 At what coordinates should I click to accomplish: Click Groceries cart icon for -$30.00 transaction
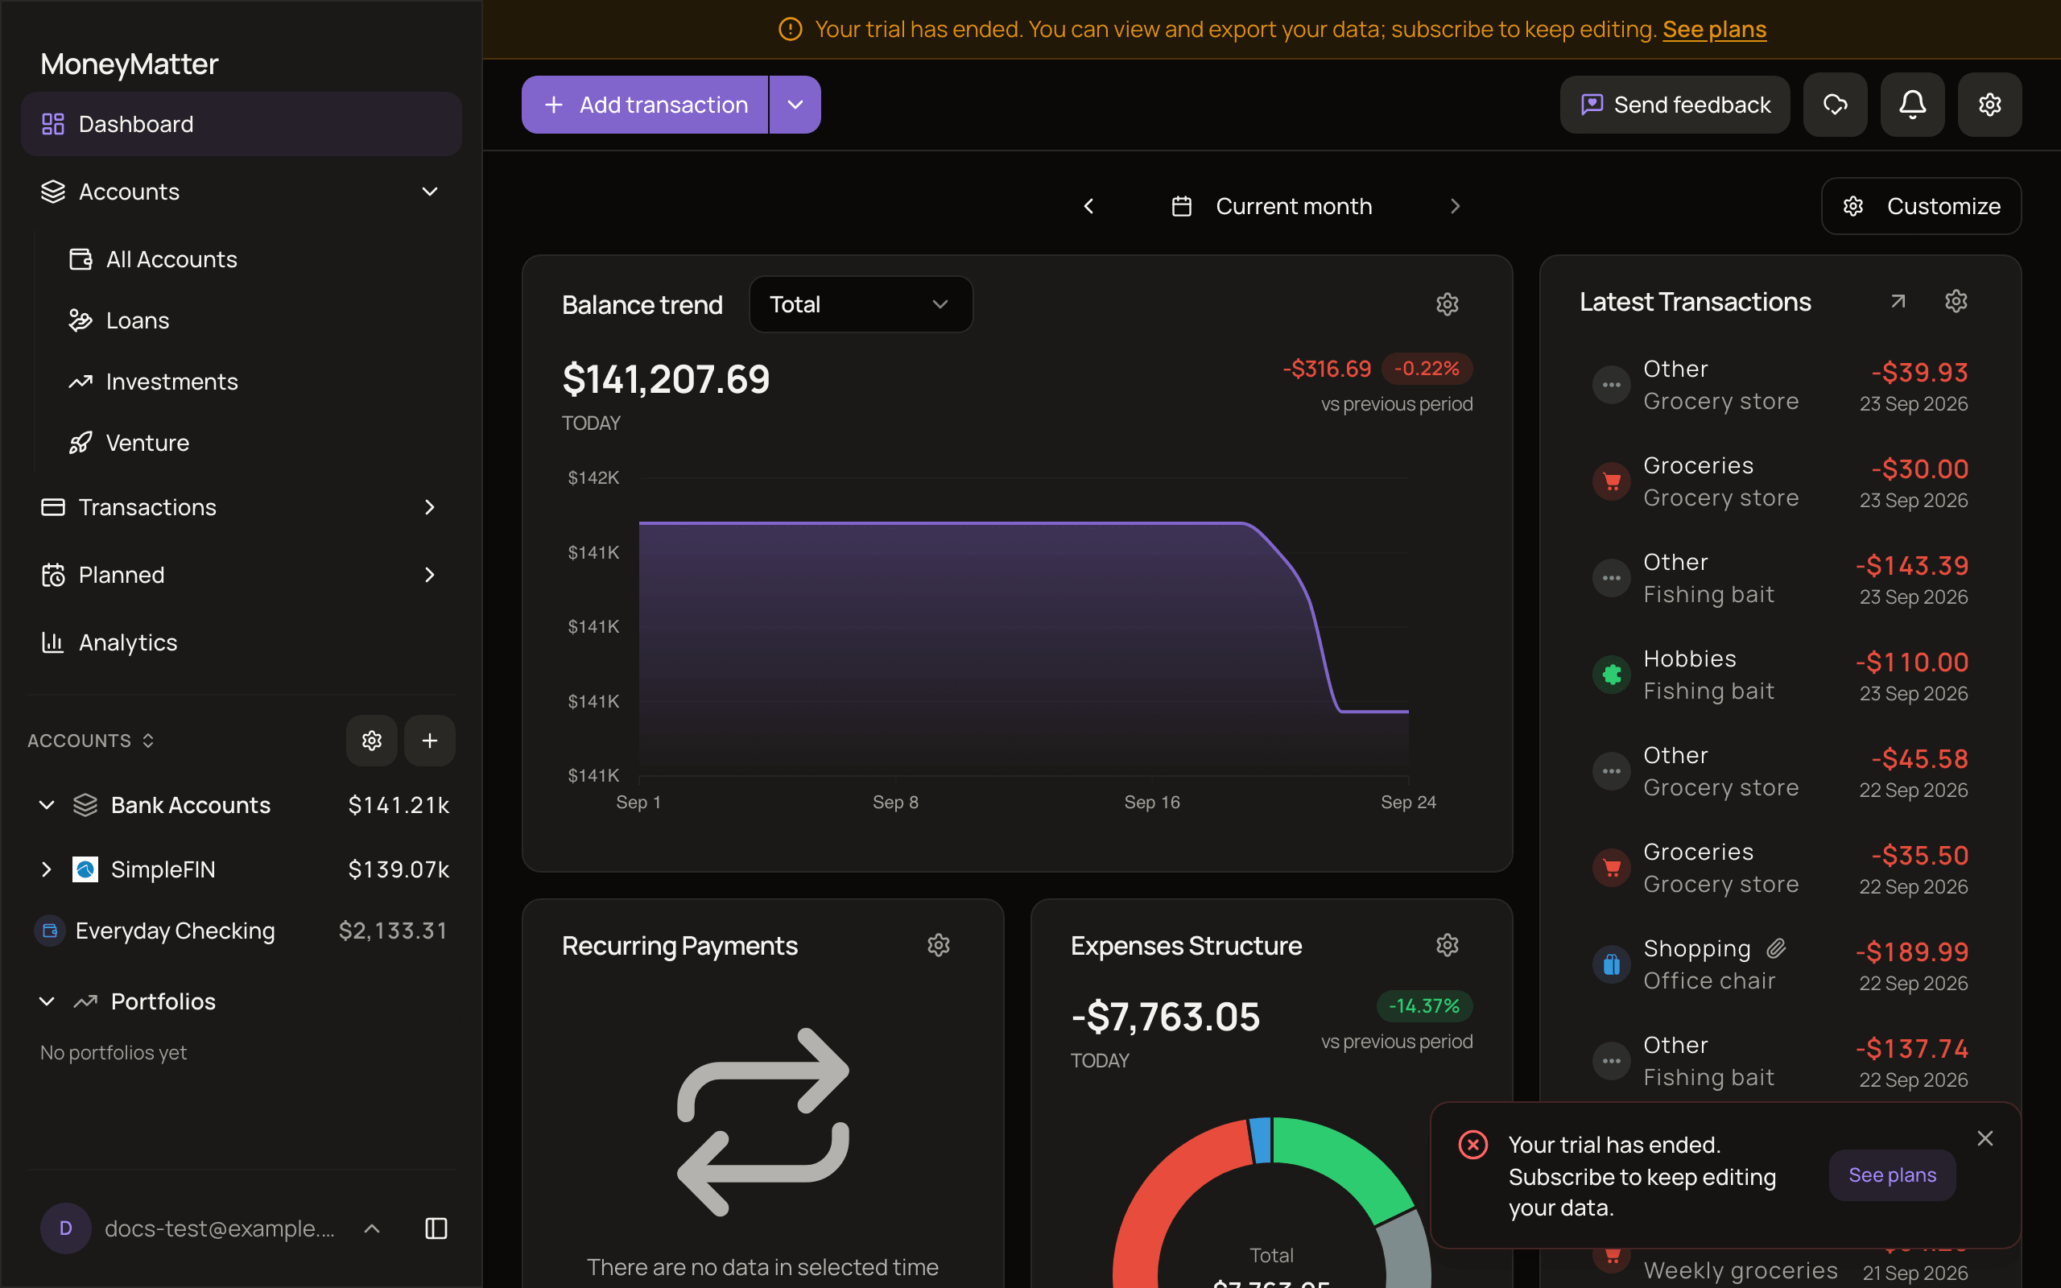(x=1611, y=482)
